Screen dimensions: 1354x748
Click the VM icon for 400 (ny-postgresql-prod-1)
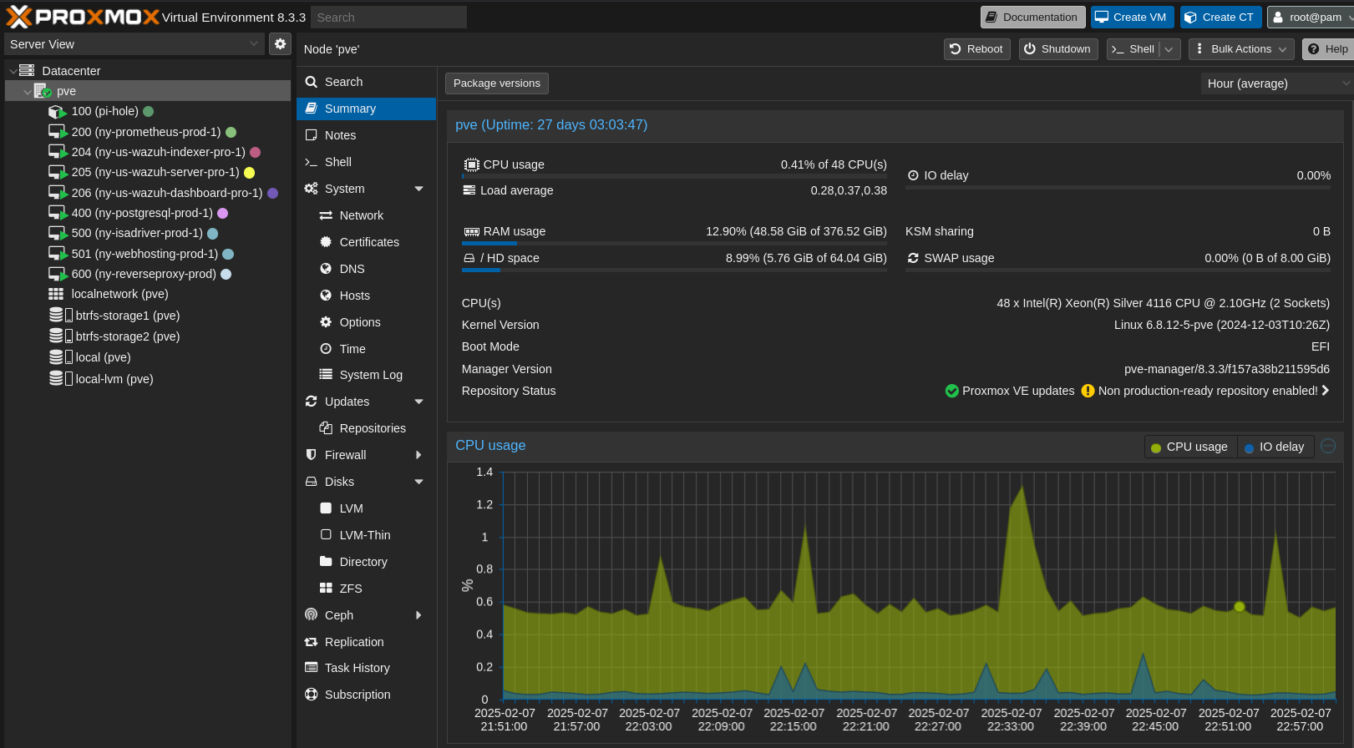[x=58, y=213]
